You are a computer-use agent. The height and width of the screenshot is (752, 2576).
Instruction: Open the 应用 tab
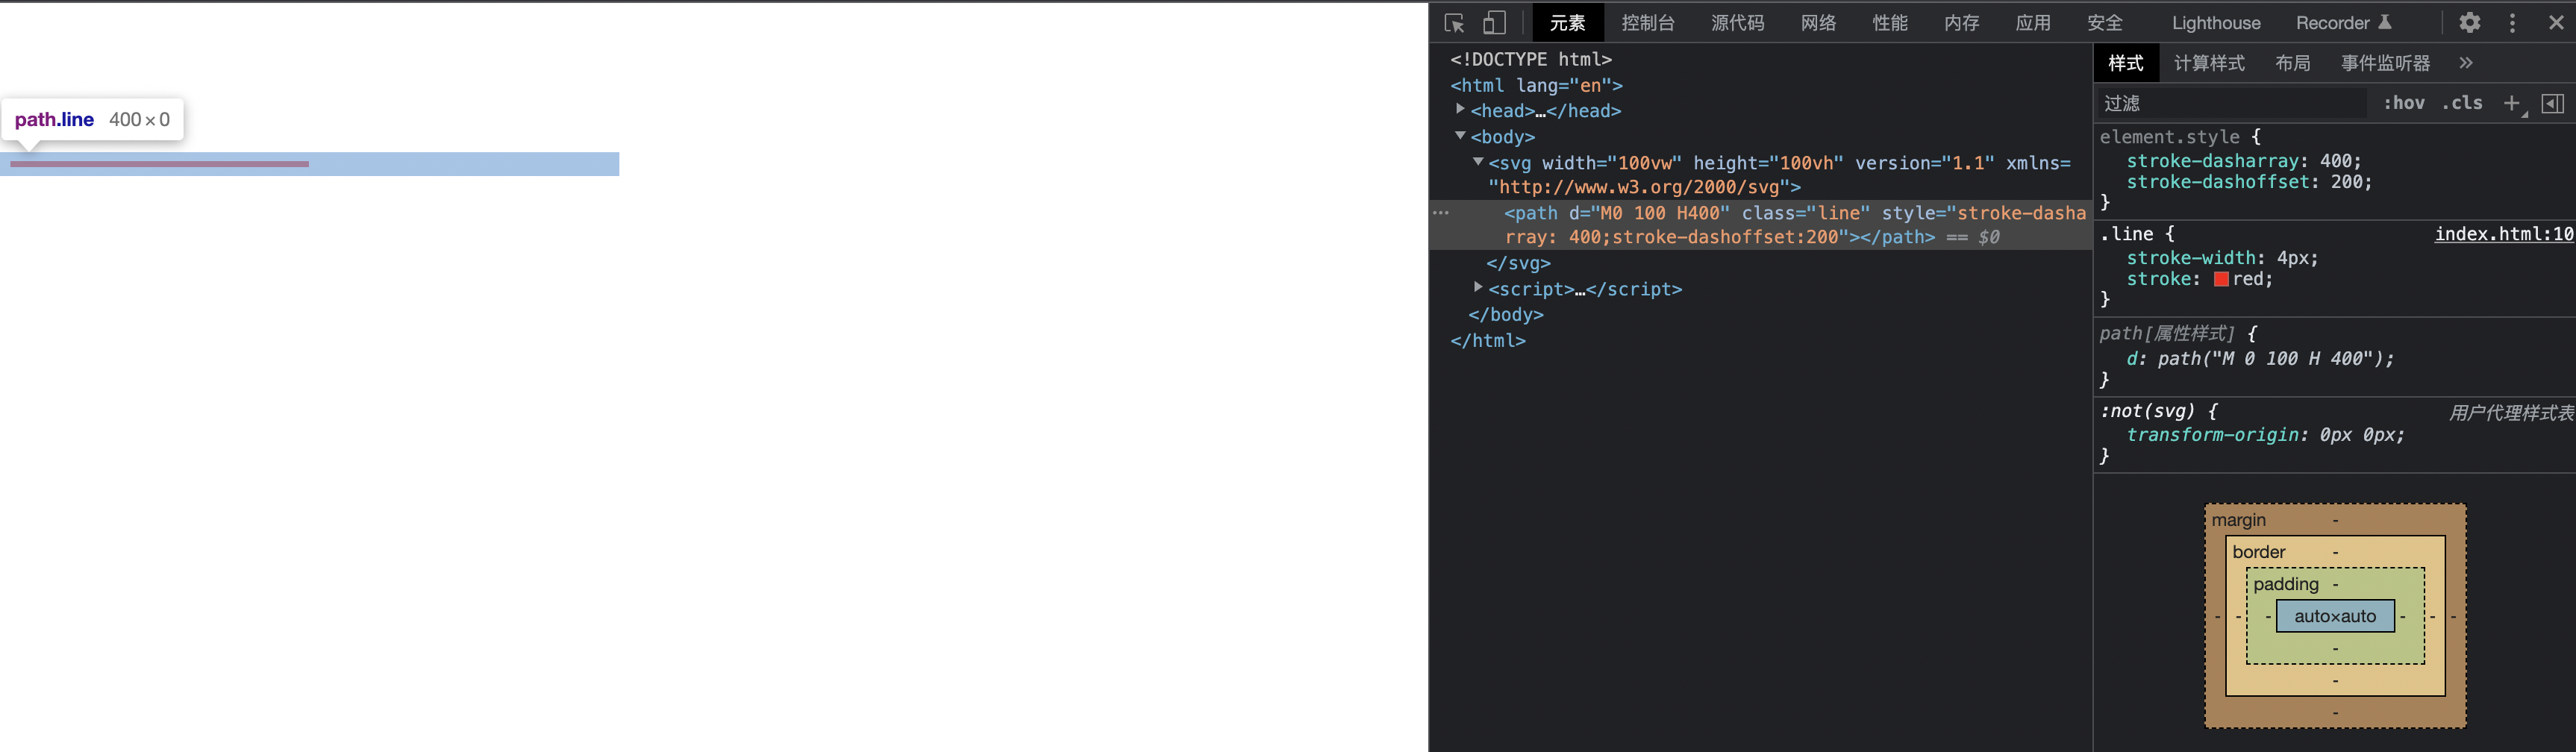[x=2033, y=23]
